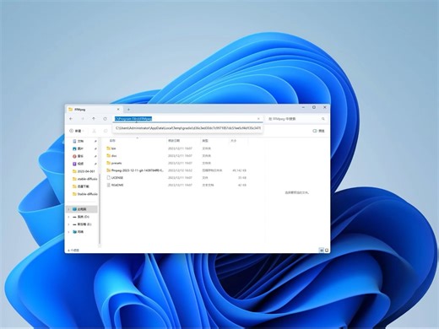
Task: Go back using the back arrow
Action: tap(71, 119)
